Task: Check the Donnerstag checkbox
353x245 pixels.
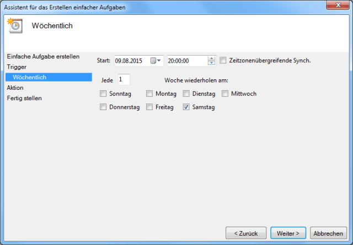Action: coord(103,107)
